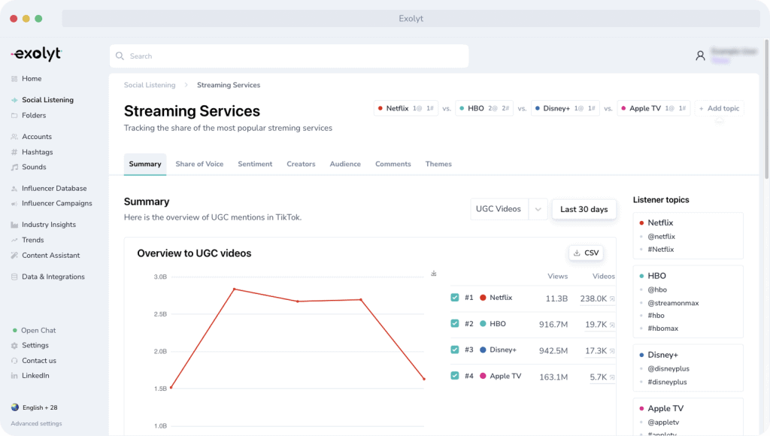Open Disney+ videos external link icon
The width and height of the screenshot is (770, 436).
pyautogui.click(x=612, y=350)
